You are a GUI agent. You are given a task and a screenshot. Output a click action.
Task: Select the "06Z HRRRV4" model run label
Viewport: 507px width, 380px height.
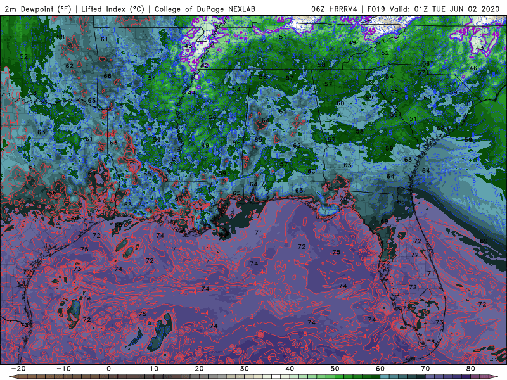[335, 9]
